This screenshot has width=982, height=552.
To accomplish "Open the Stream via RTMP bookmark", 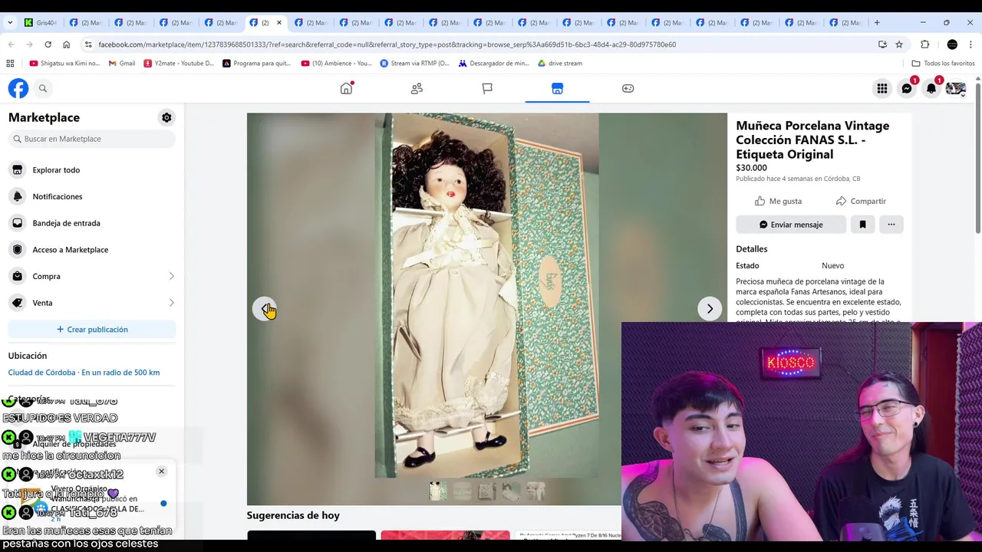I will 415,64.
